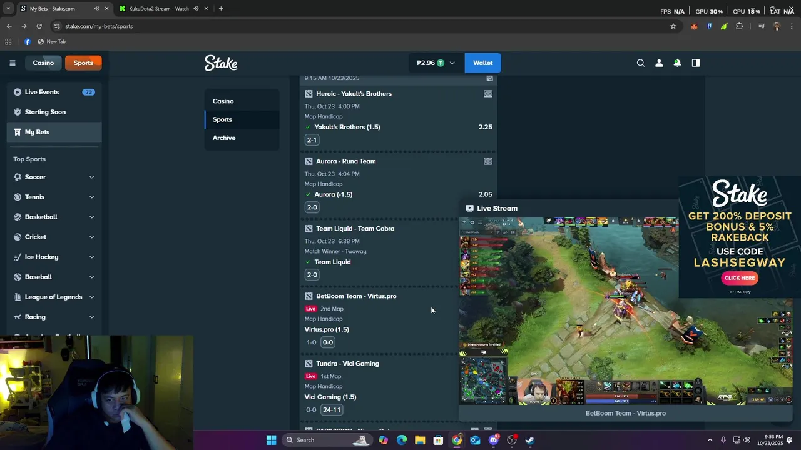
Task: Go back to the previous page
Action: [9, 26]
